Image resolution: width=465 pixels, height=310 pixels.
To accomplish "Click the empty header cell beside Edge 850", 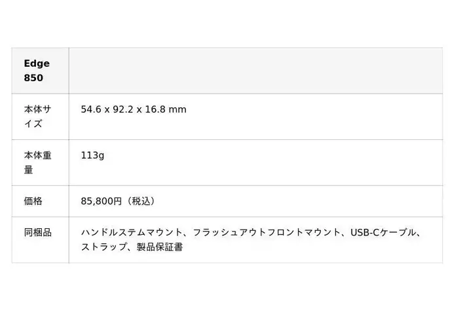I will coord(255,71).
